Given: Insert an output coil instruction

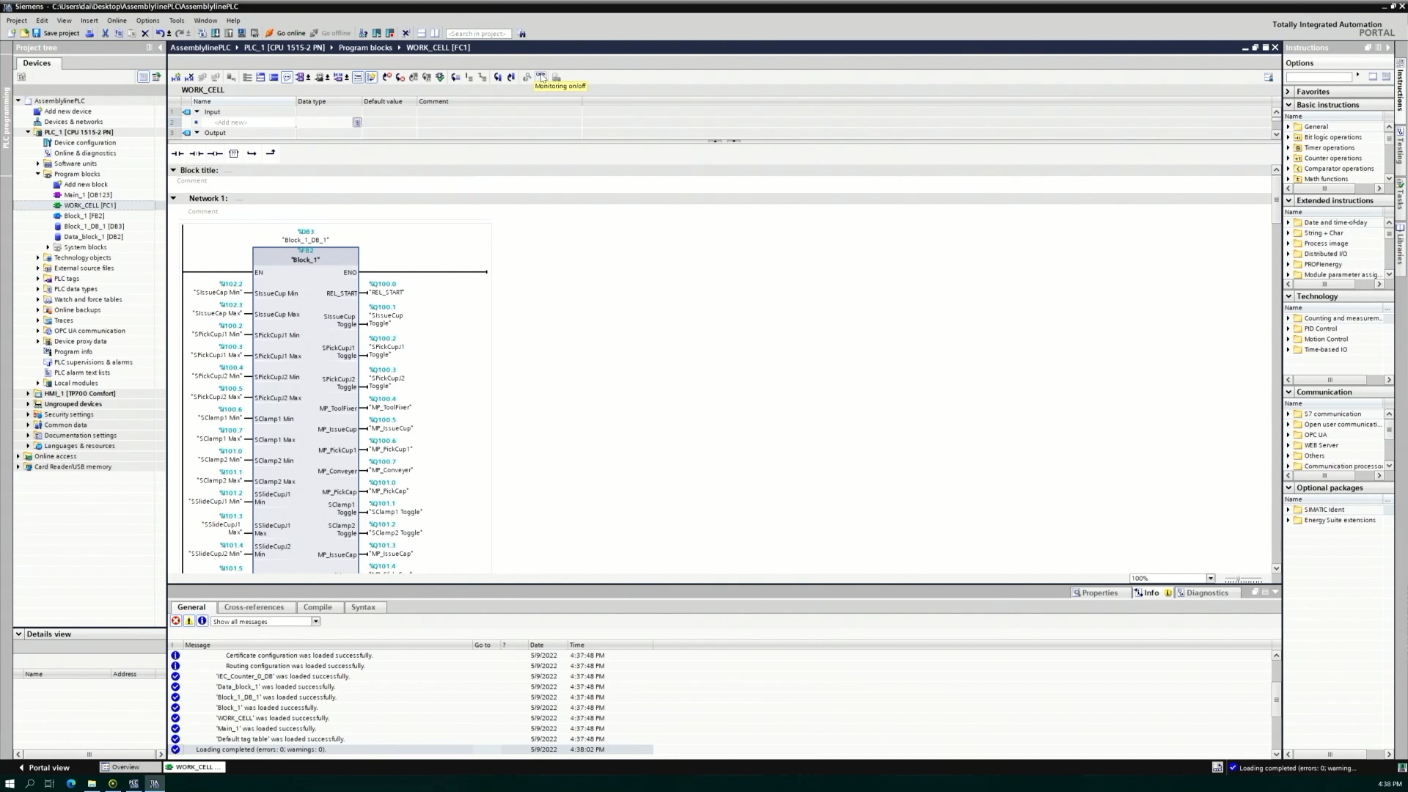Looking at the screenshot, I should pyautogui.click(x=215, y=153).
